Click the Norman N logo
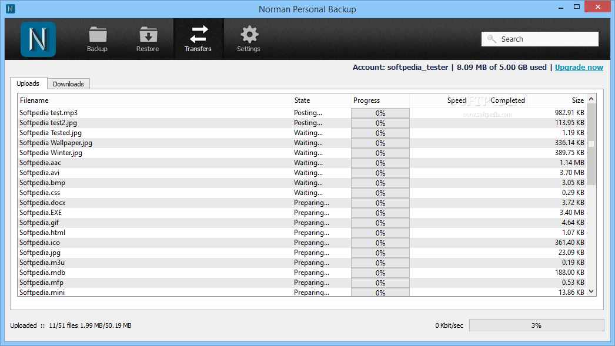The width and height of the screenshot is (615, 346). tap(38, 39)
